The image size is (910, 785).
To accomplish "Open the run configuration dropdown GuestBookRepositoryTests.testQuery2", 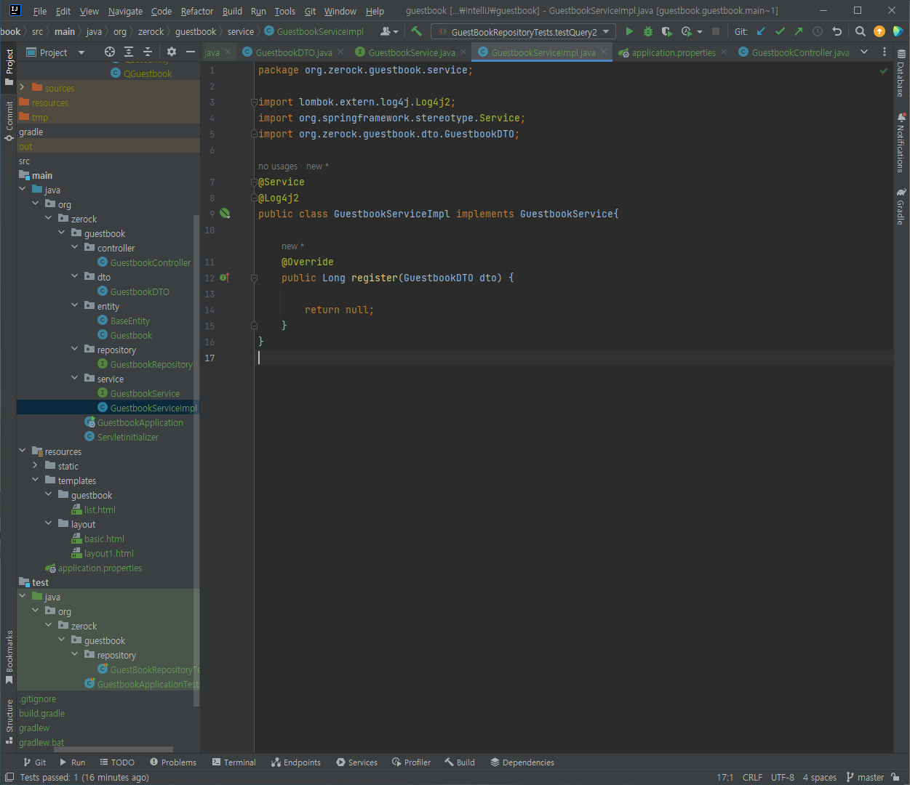I will point(523,31).
